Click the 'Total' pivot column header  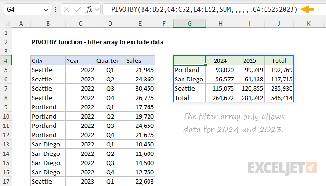pyautogui.click(x=279, y=60)
